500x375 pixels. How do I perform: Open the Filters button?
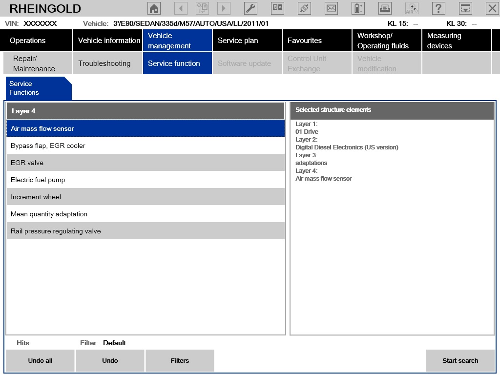[x=180, y=361]
